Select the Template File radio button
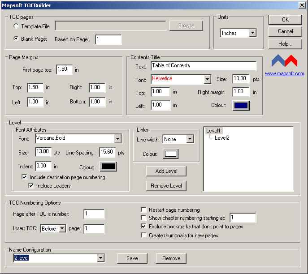 (17, 26)
